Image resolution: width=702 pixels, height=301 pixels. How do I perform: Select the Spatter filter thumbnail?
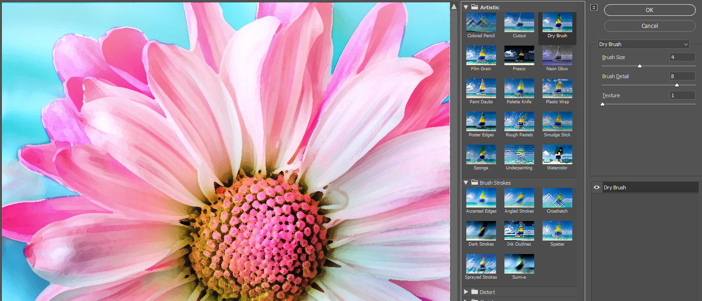click(557, 231)
